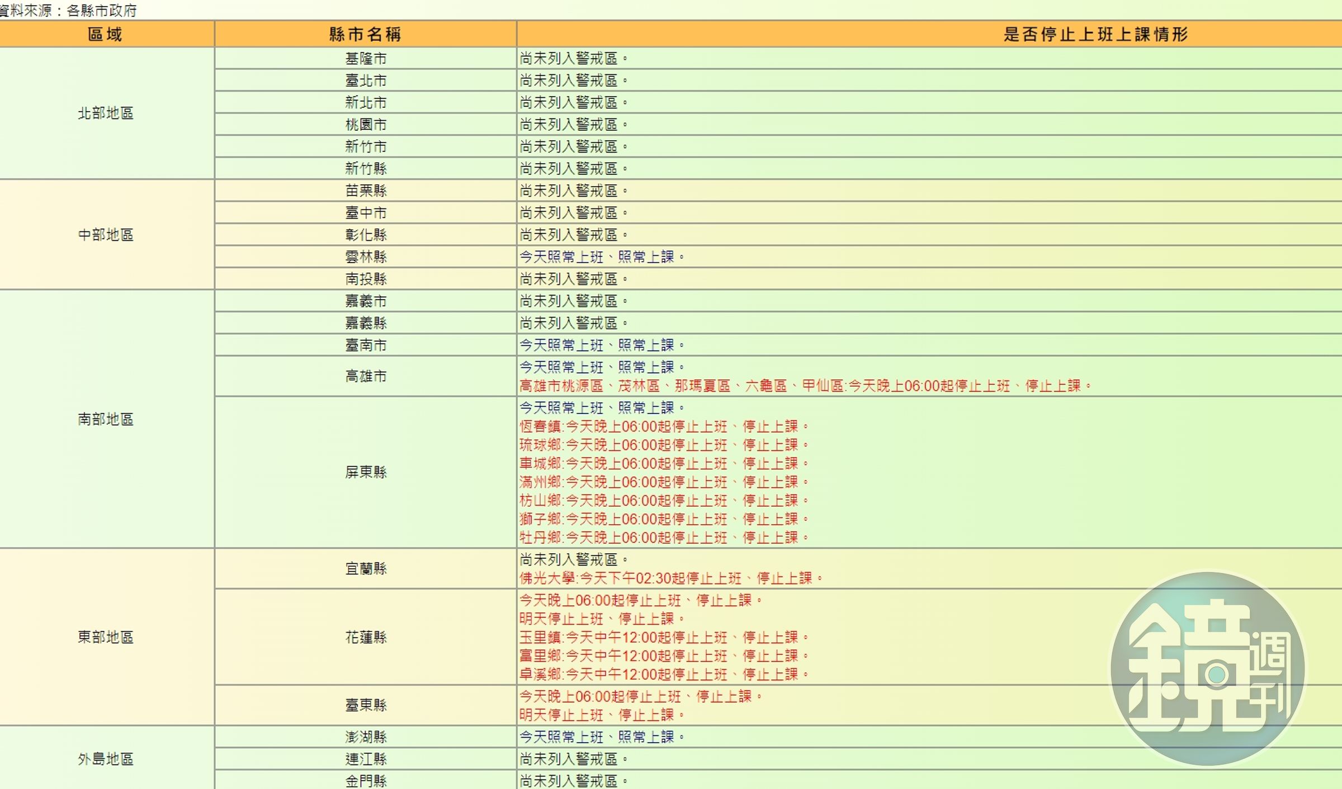Click the 宜蘭縣 county name cell
Viewport: 1342px width, 789px height.
point(366,568)
